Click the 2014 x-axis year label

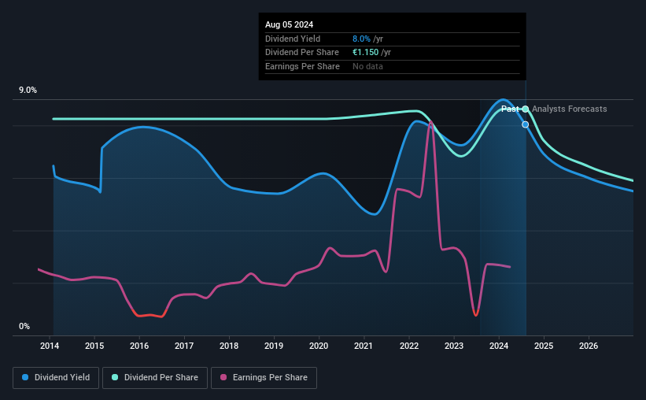pos(50,346)
